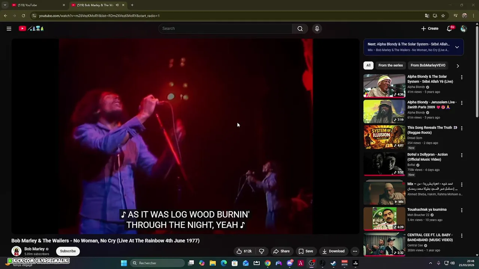Translate this page icon

[x=427, y=16]
